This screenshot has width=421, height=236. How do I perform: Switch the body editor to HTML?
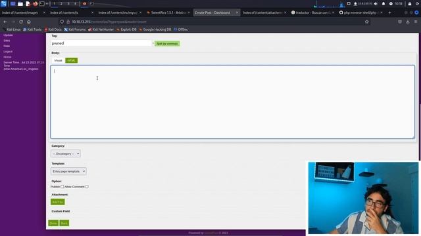pyautogui.click(x=72, y=60)
